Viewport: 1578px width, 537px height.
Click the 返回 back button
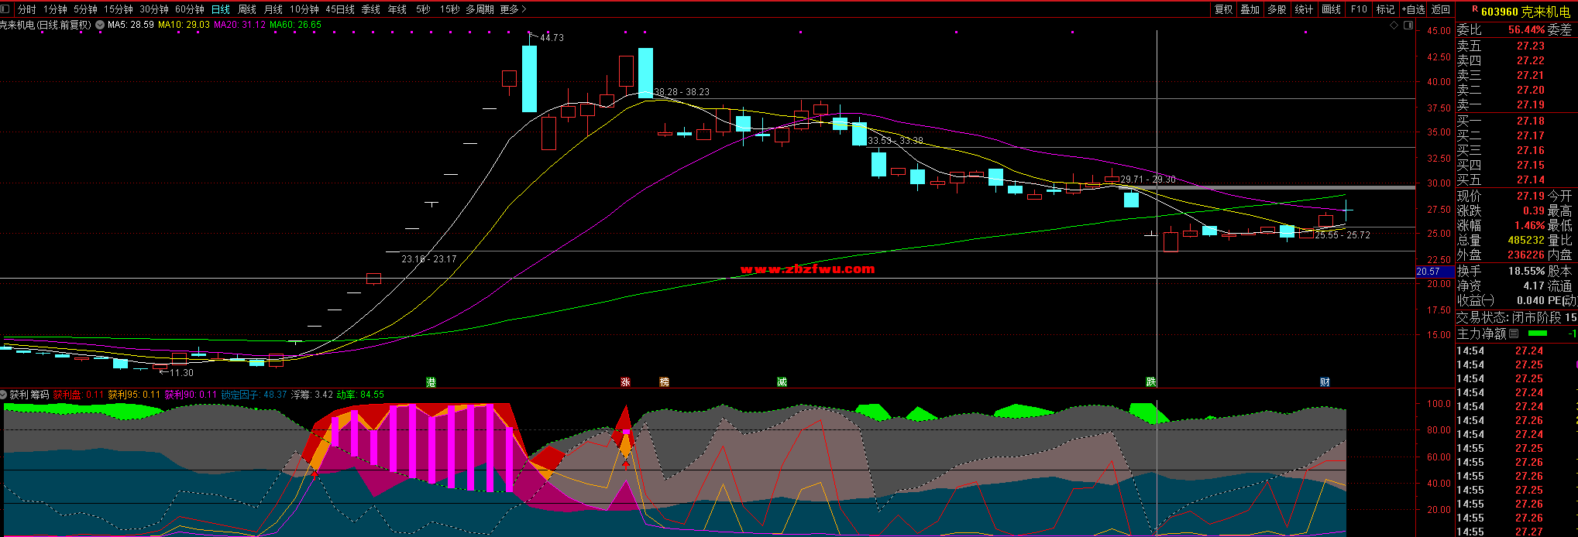[x=1441, y=9]
